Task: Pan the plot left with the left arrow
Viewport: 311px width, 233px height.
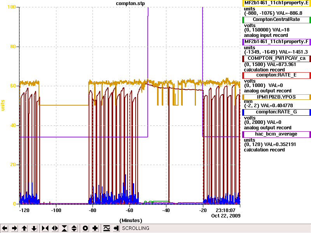Action: pyautogui.click(x=5, y=228)
